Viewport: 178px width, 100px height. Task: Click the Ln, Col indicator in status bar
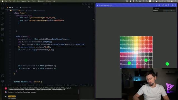click(x=22, y=85)
